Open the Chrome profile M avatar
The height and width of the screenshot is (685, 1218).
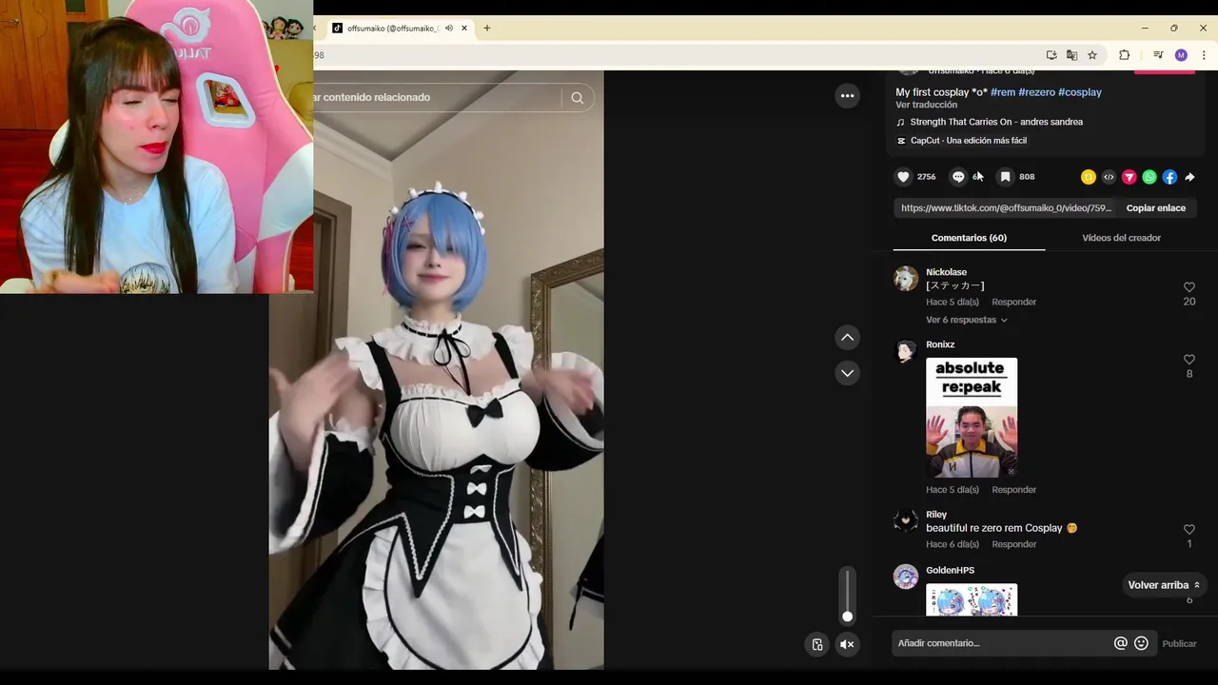point(1181,55)
